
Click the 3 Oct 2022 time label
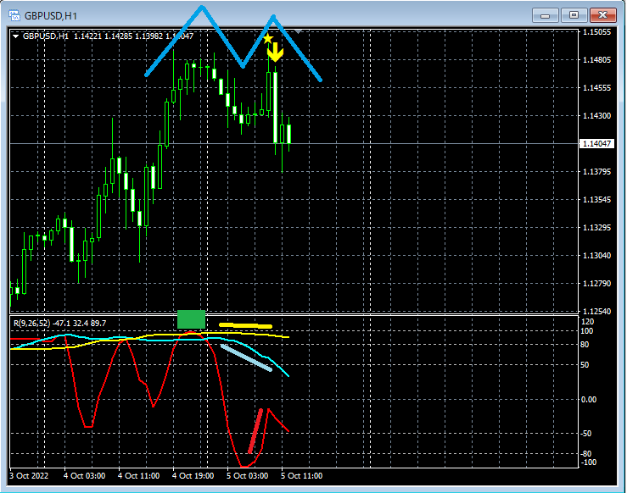click(x=29, y=476)
